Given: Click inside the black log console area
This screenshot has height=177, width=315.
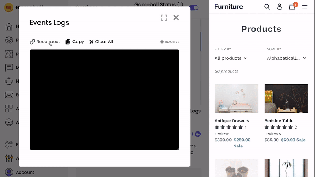Looking at the screenshot, I should pos(104,100).
